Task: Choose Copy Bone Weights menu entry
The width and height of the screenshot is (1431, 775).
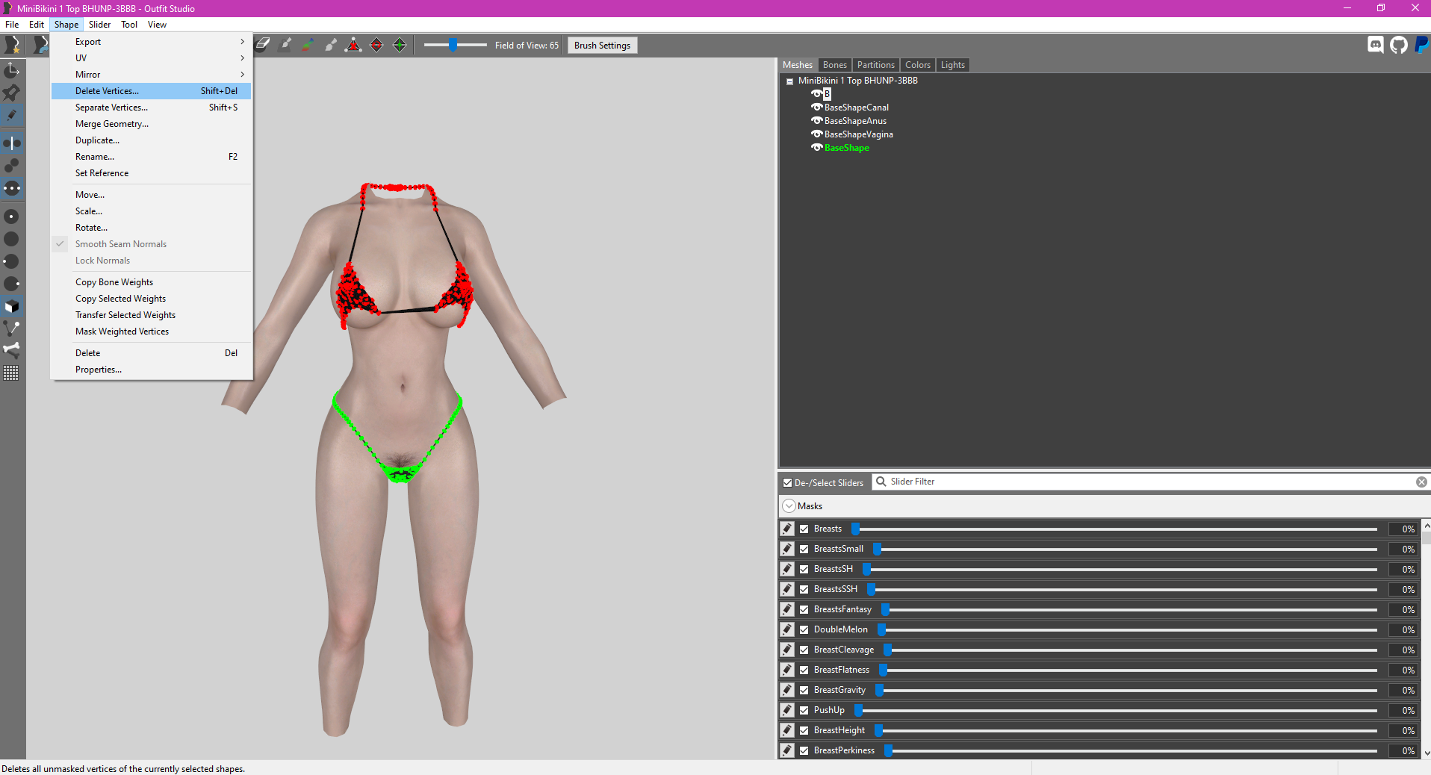Action: [151, 282]
